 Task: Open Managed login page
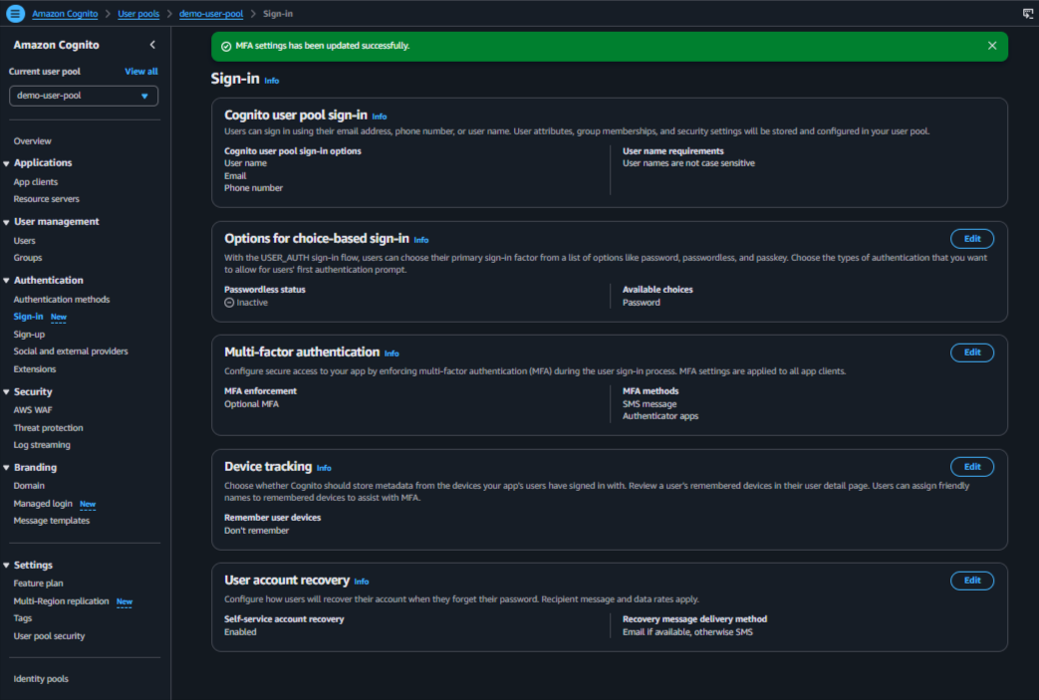point(43,503)
